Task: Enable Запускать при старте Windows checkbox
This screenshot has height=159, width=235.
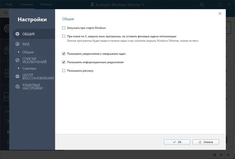Action: 64,28
